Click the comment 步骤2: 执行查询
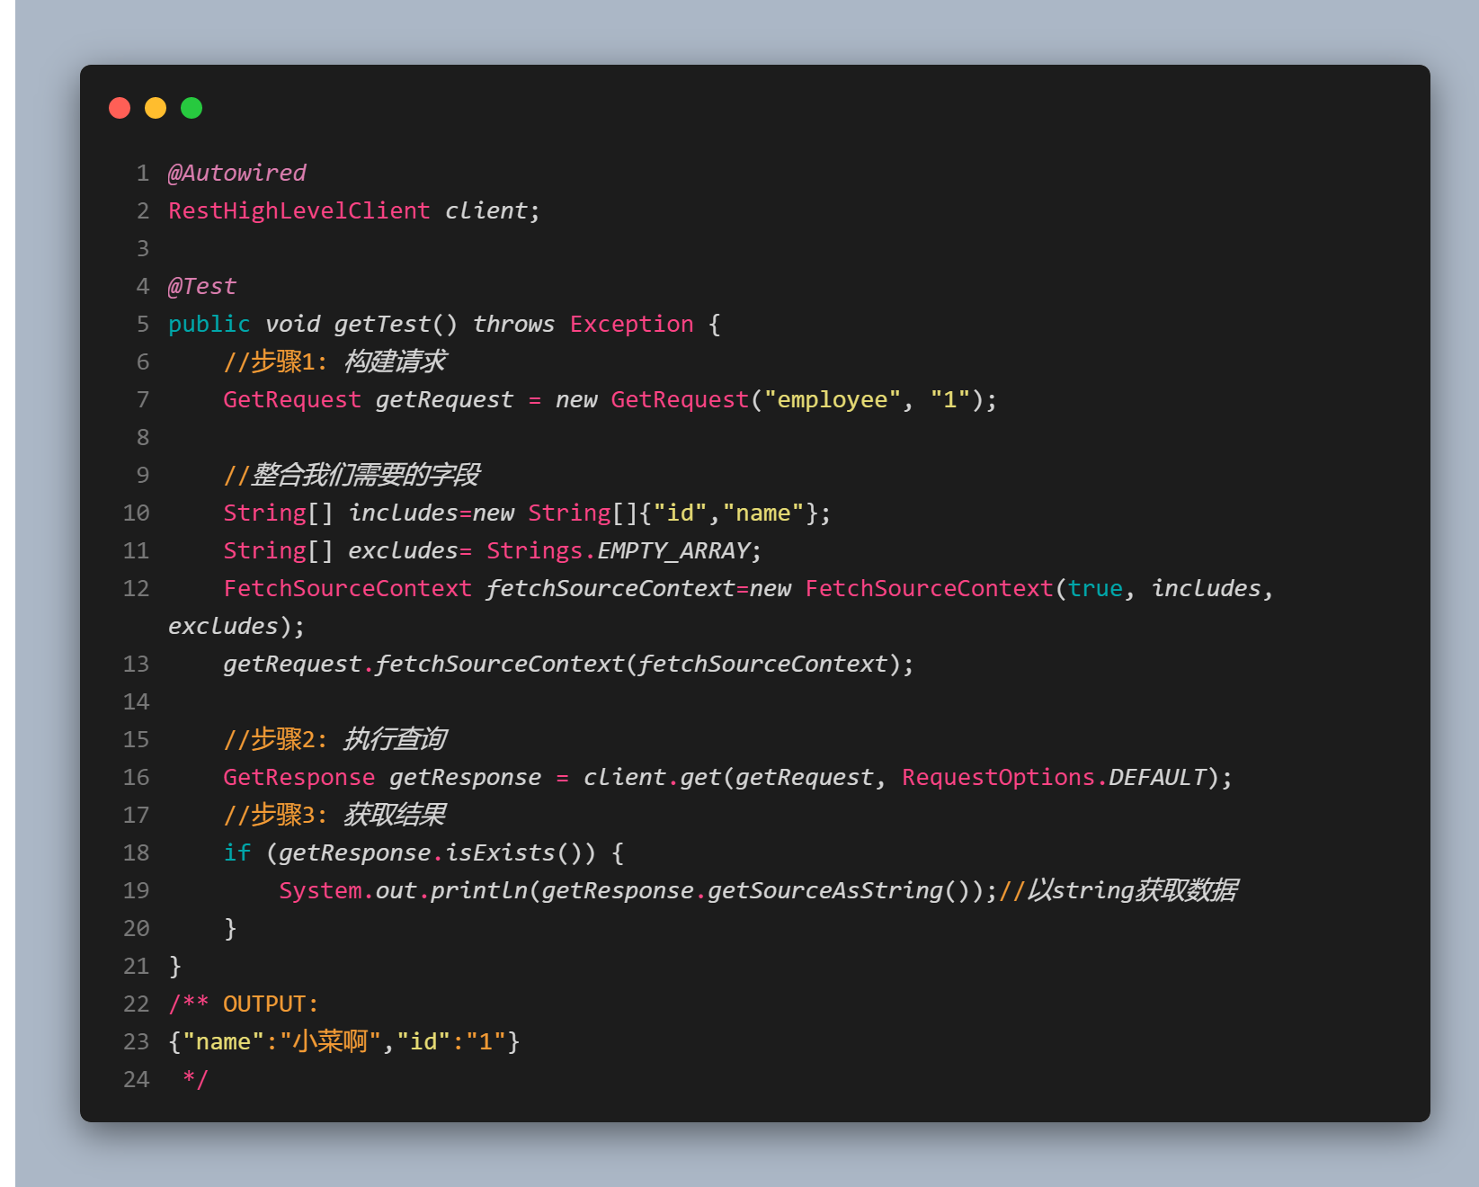The height and width of the screenshot is (1187, 1479). click(x=334, y=739)
